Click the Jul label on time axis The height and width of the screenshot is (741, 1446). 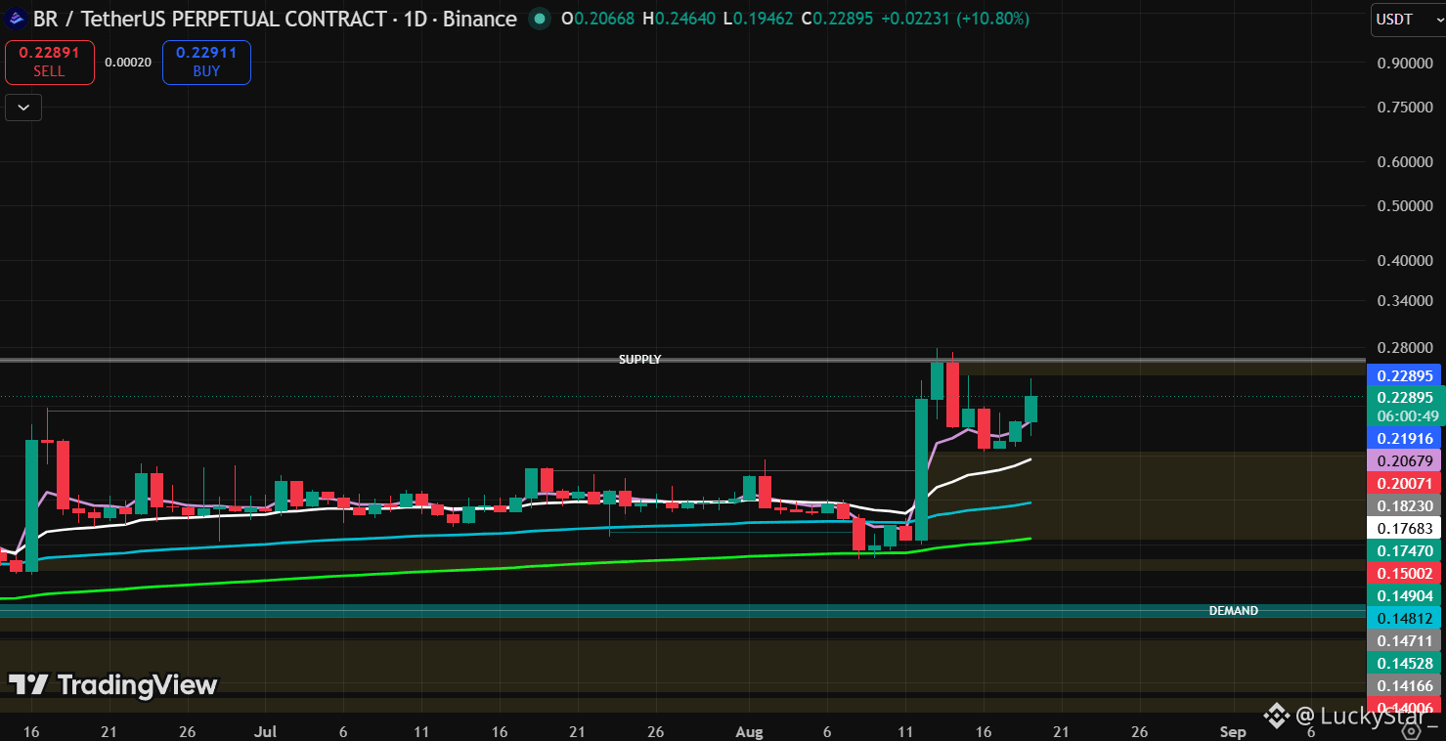point(264,731)
